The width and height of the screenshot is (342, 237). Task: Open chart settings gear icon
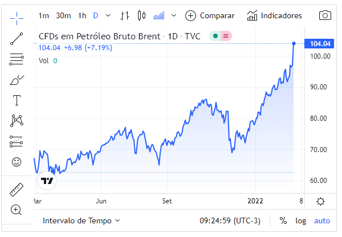[321, 201]
